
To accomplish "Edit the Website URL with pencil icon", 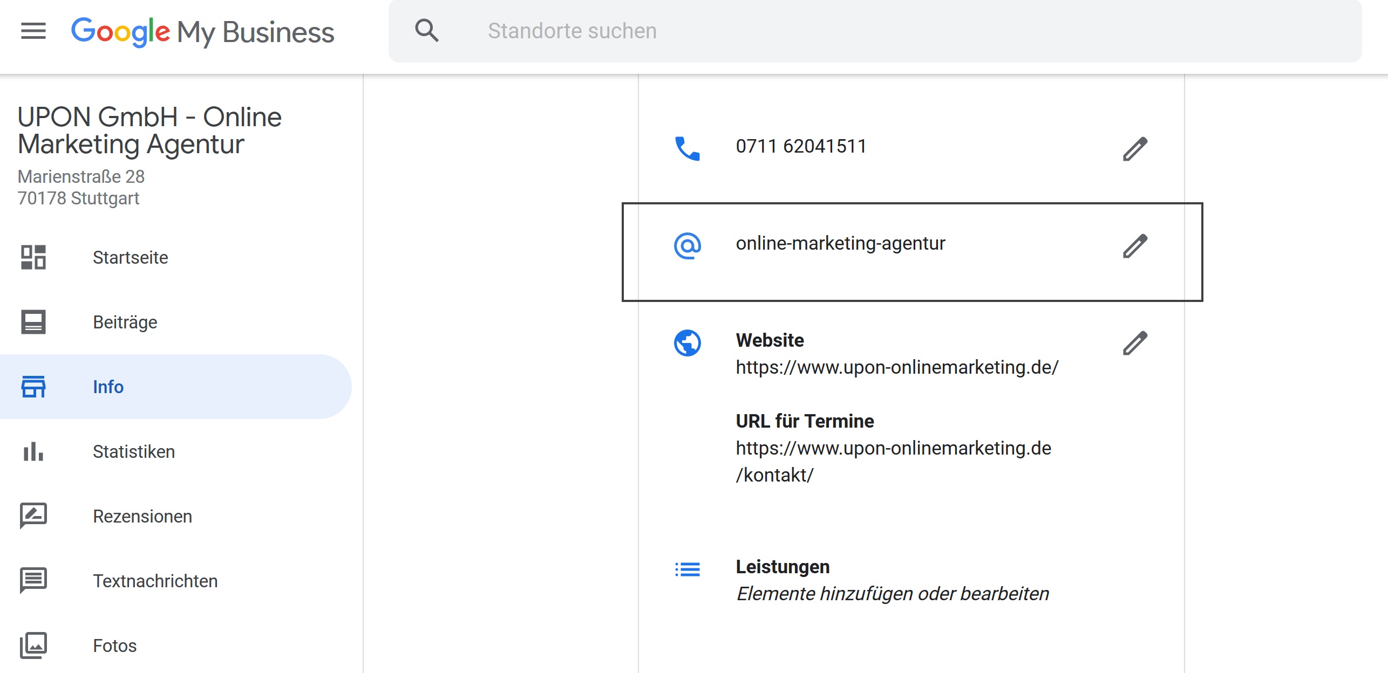I will point(1135,343).
